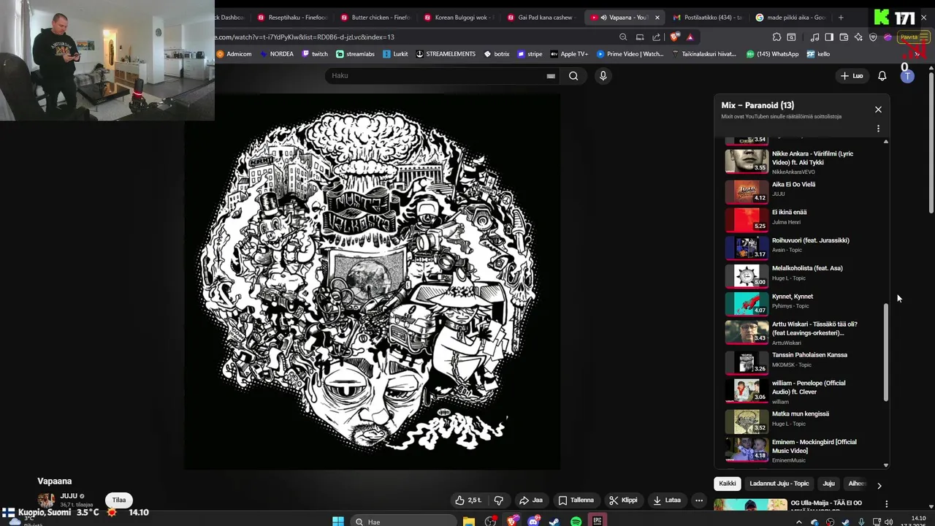This screenshot has width=935, height=526.
Task: Toggle the browser sidebar panel icon
Action: (829, 37)
